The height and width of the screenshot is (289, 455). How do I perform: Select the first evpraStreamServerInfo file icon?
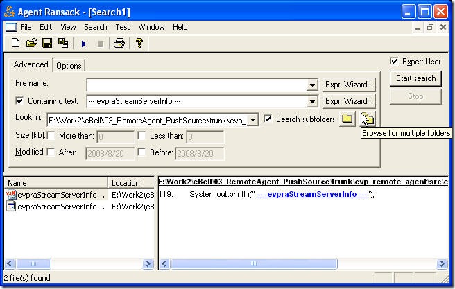tap(11, 195)
